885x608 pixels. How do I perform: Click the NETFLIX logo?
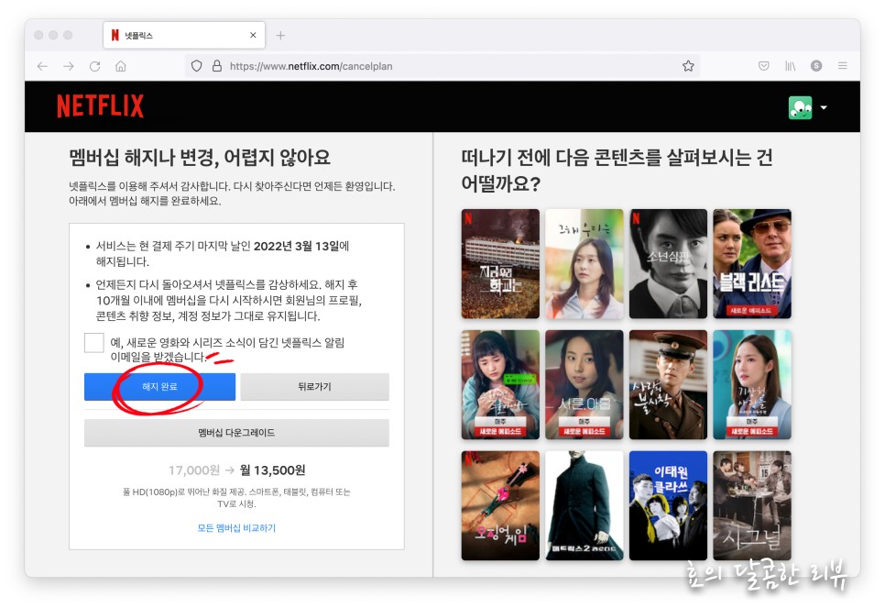[x=101, y=106]
